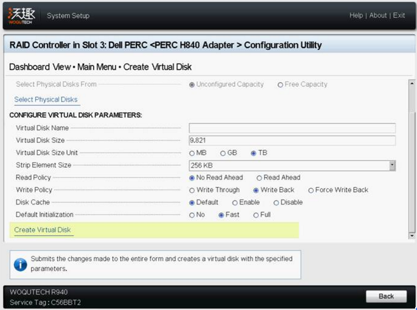
Task: Set size unit to MB
Action: (x=191, y=153)
